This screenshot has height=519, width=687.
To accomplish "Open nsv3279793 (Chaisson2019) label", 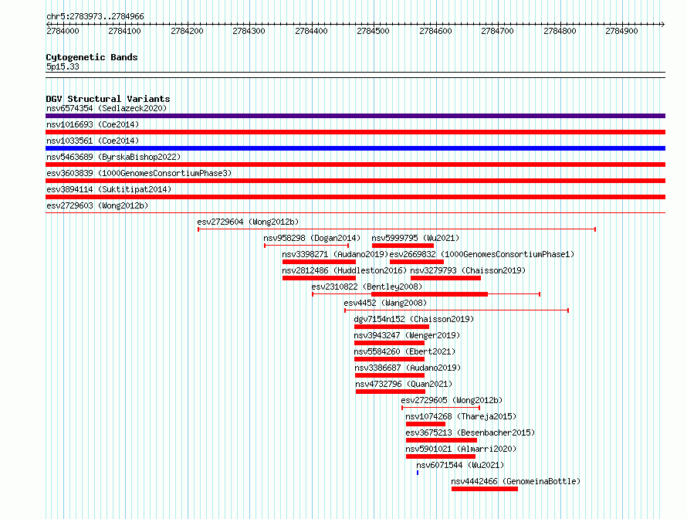I will click(x=468, y=270).
